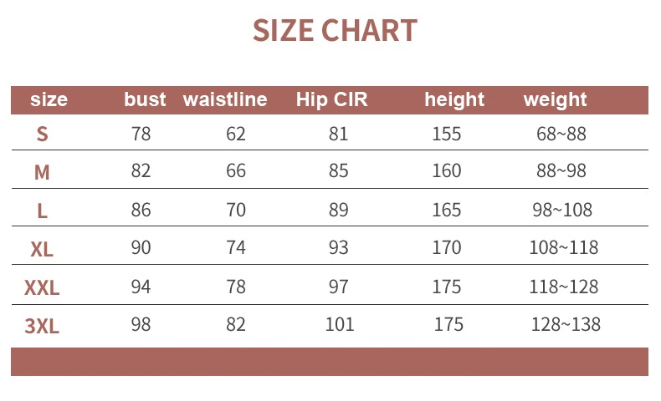Select the L size row label
661x401 pixels.
42,211
